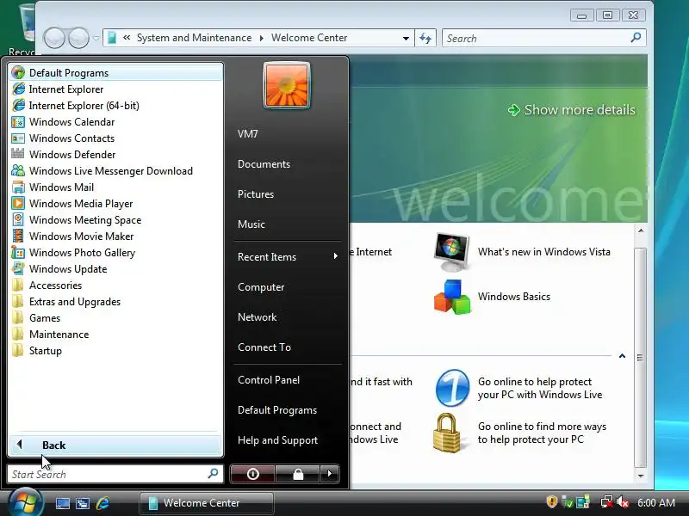The width and height of the screenshot is (689, 516).
Task: Select Go online to help protect PC
Action: [519, 389]
